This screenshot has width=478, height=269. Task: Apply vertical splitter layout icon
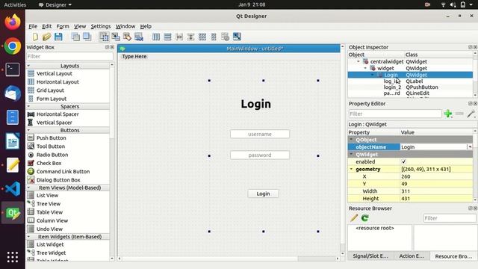190,37
